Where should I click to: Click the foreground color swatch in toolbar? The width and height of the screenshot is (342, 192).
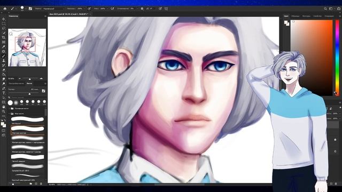pos(2,124)
